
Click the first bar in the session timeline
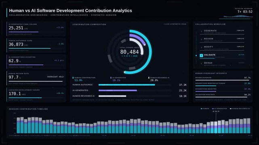[x=18, y=125]
